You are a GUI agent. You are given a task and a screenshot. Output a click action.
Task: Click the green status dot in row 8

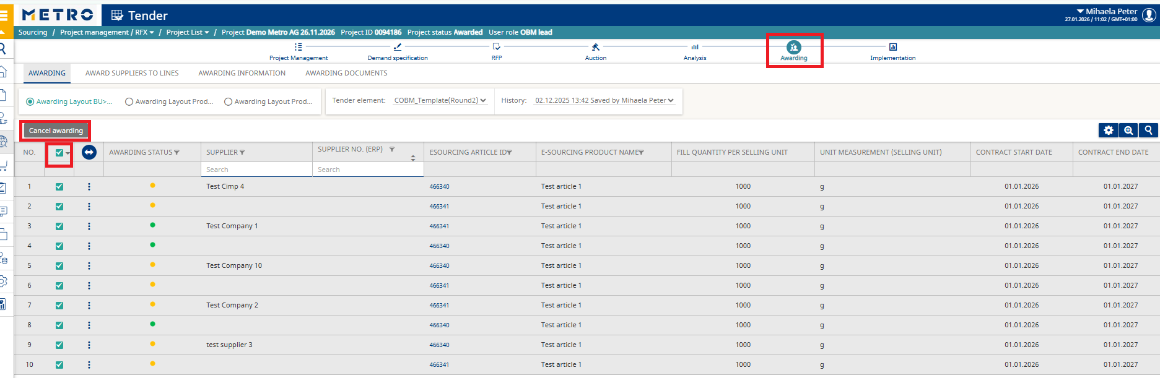coord(152,324)
